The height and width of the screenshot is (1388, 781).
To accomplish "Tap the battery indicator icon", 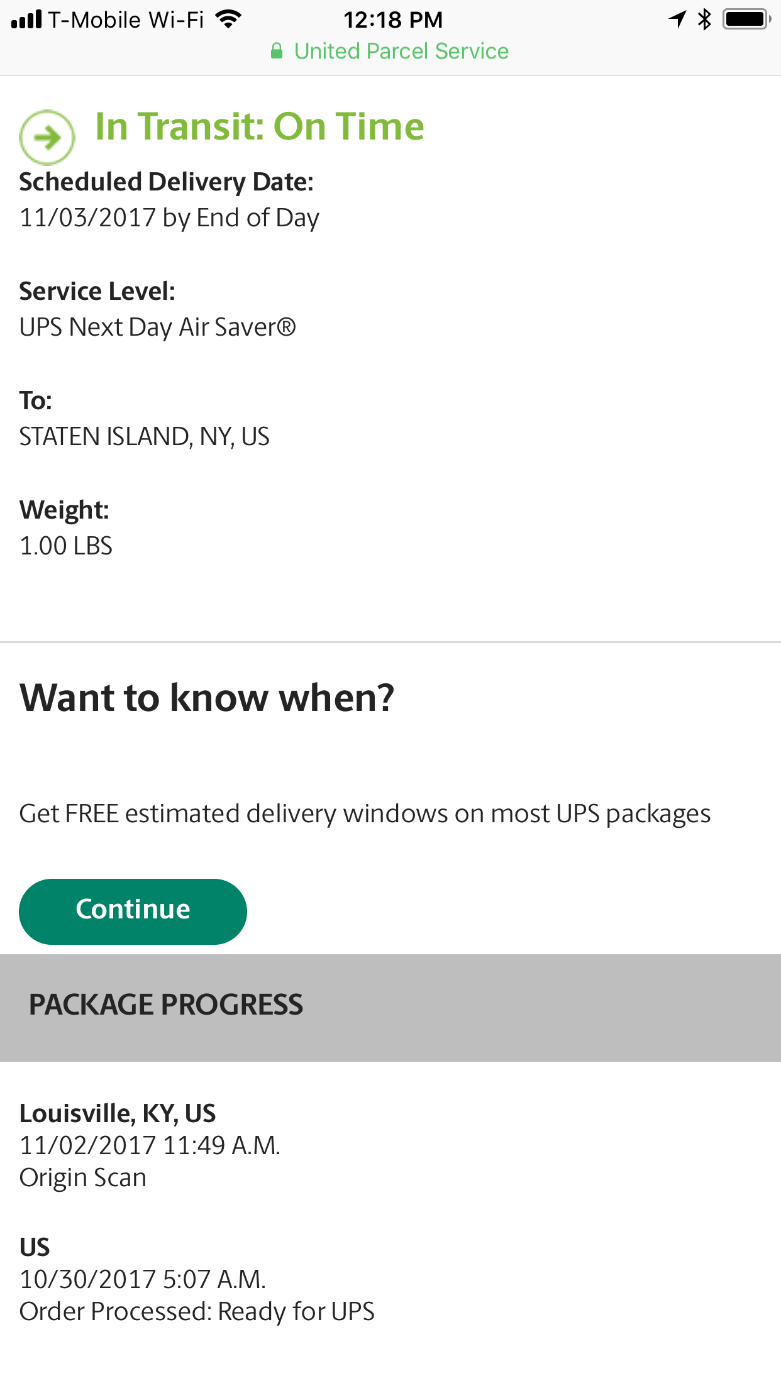I will (x=746, y=19).
